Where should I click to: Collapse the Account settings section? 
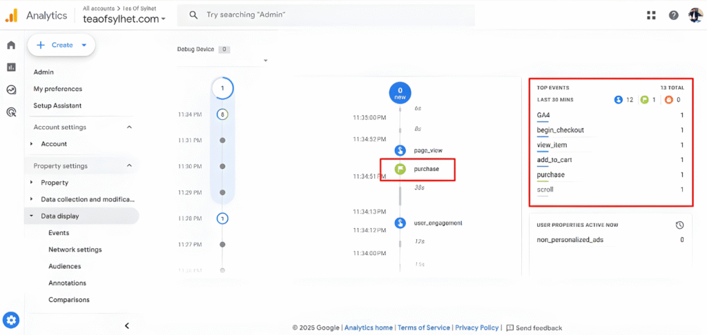(128, 128)
